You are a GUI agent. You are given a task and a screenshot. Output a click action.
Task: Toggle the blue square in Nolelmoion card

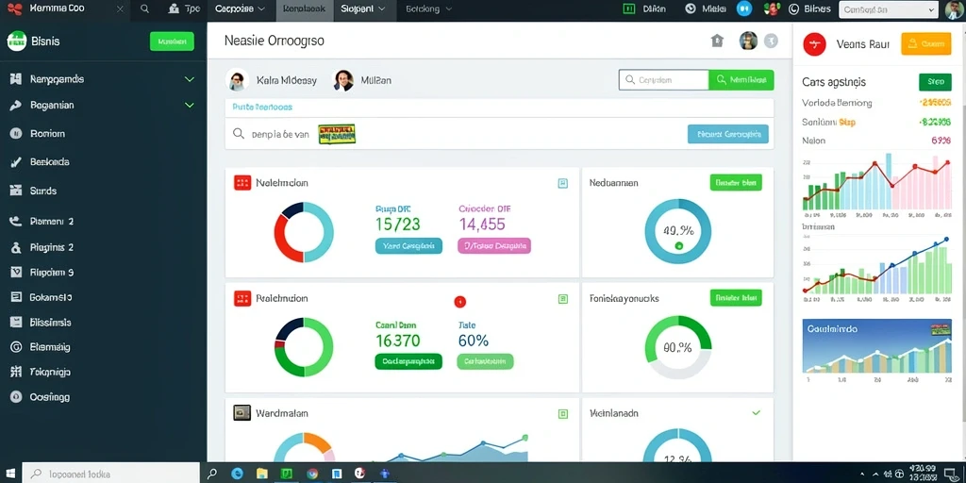point(562,183)
